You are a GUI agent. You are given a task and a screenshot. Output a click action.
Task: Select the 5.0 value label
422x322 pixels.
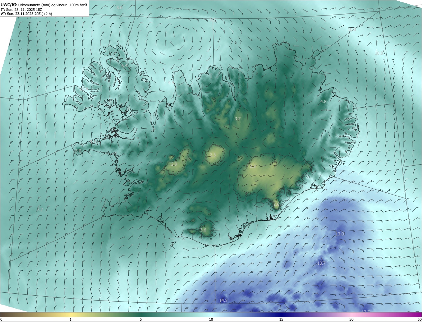coord(78,151)
